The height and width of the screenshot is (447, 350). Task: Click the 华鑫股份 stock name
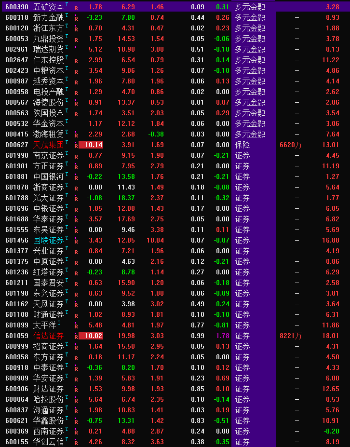pyautogui.click(x=48, y=421)
